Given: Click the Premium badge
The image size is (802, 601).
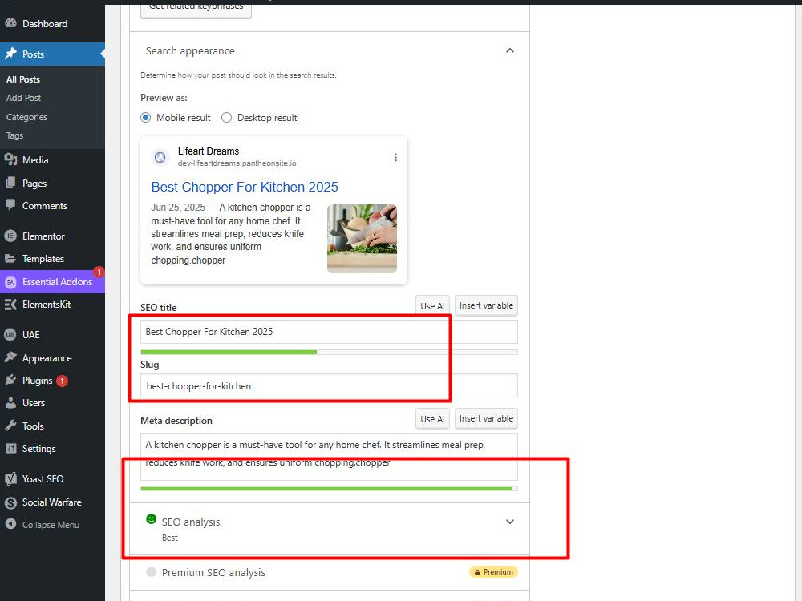Looking at the screenshot, I should click(493, 572).
